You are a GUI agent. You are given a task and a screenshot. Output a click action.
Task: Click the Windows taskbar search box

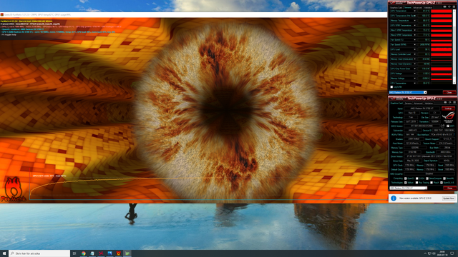click(x=39, y=253)
